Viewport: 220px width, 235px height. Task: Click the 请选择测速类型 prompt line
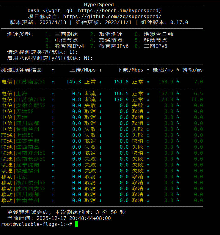tap(43, 52)
